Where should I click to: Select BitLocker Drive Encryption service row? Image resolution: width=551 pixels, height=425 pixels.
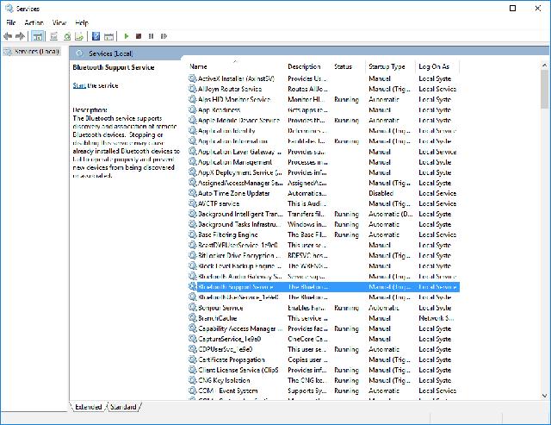[x=324, y=255]
